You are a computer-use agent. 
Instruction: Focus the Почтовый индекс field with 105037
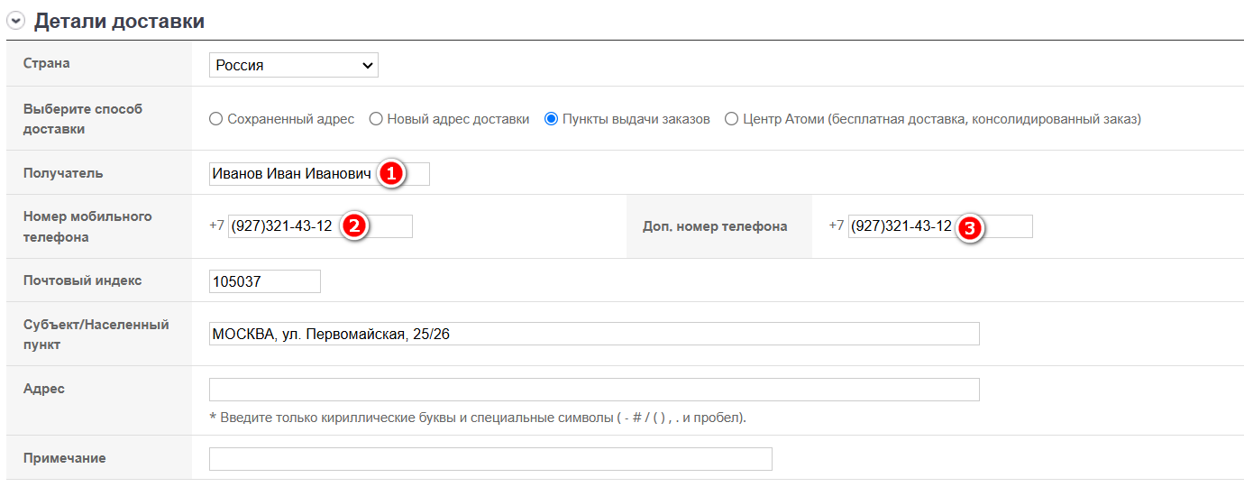(x=264, y=281)
